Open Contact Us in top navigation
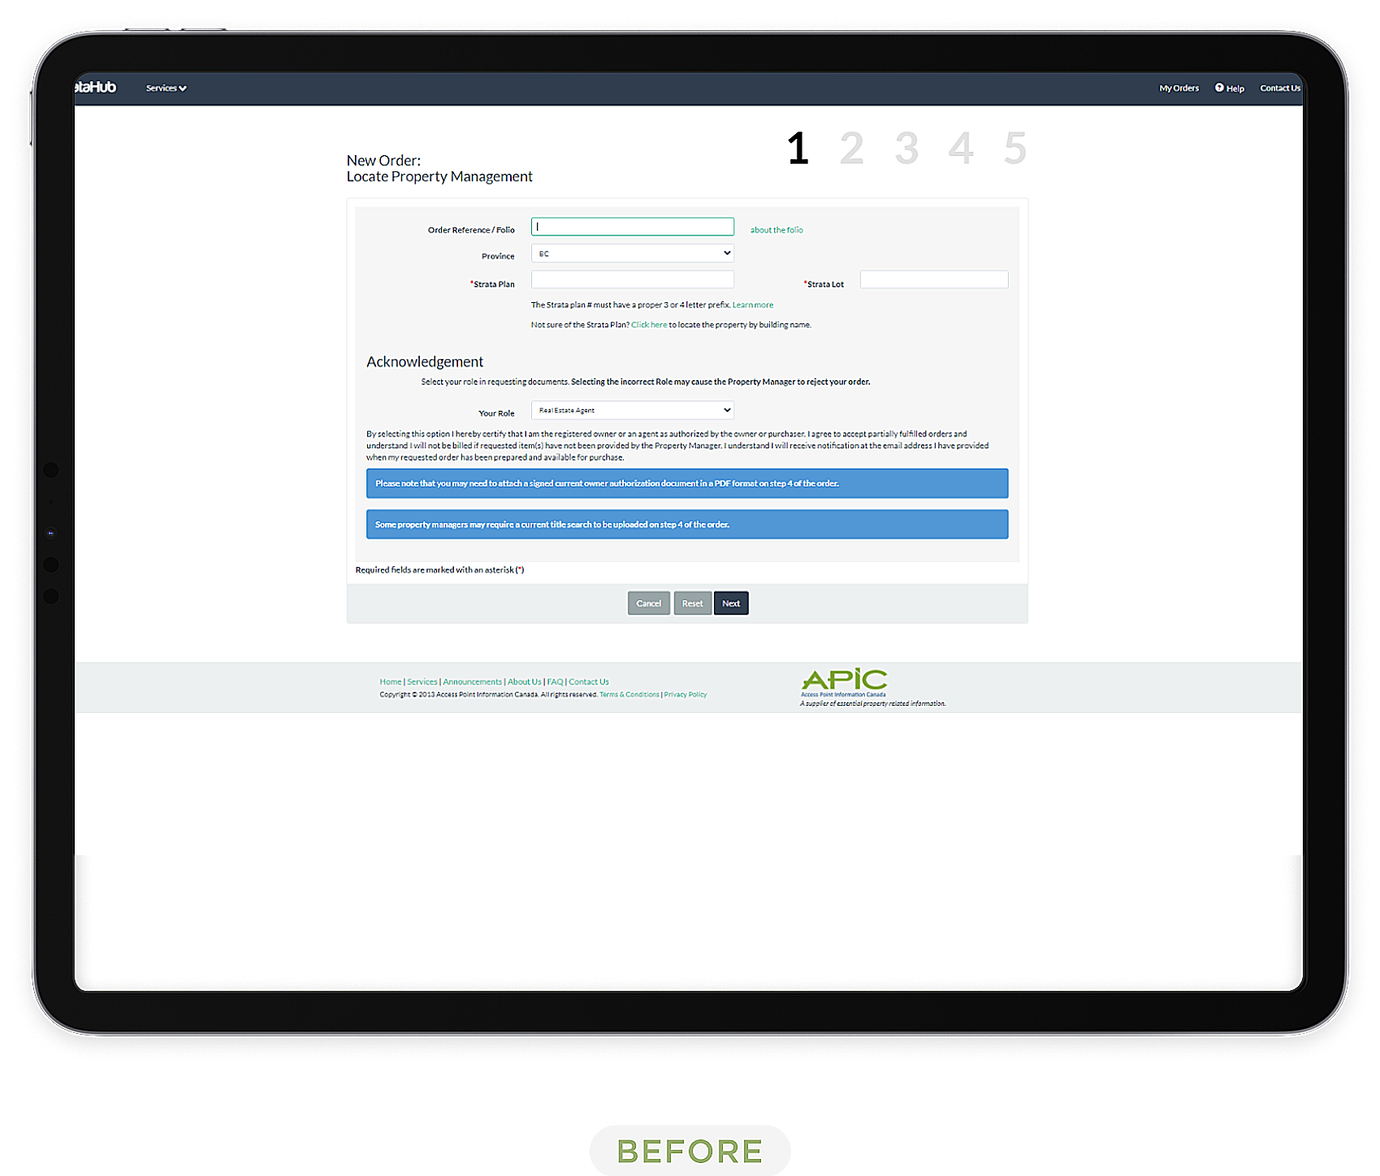This screenshot has height=1176, width=1380. 1279,88
